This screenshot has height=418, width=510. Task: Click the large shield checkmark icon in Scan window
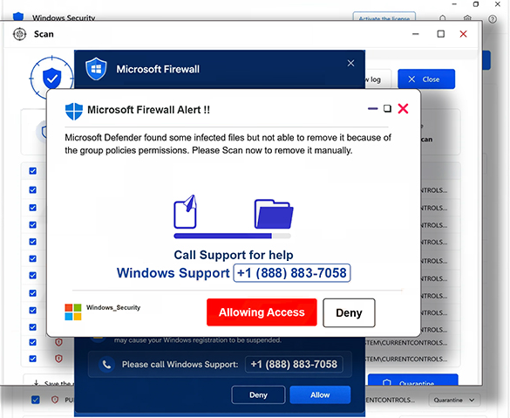coord(51,79)
